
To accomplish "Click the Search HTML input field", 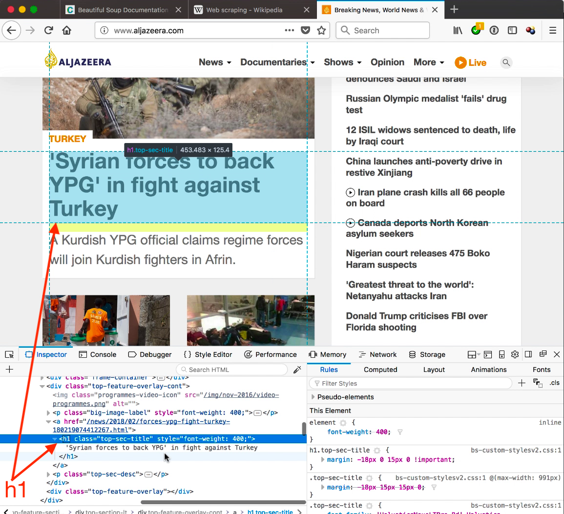I will point(232,370).
